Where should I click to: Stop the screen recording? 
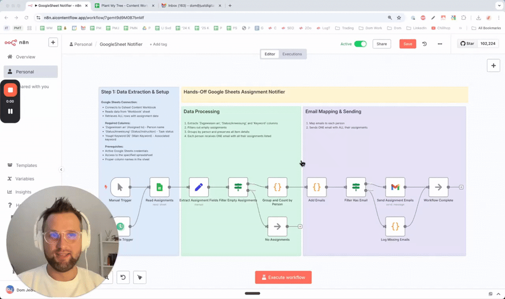click(x=10, y=90)
